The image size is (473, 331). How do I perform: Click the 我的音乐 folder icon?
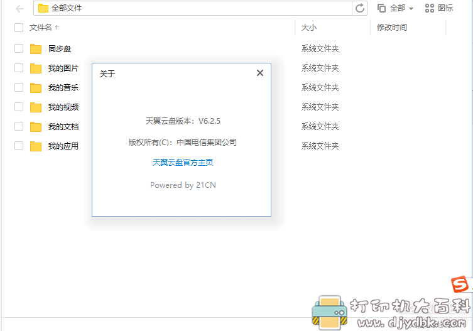[36, 88]
